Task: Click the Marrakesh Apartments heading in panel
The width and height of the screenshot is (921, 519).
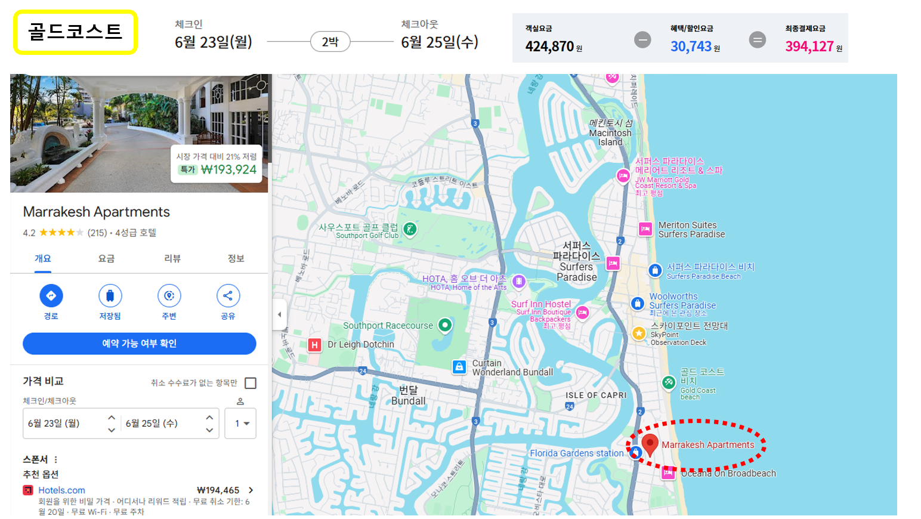Action: (x=97, y=212)
